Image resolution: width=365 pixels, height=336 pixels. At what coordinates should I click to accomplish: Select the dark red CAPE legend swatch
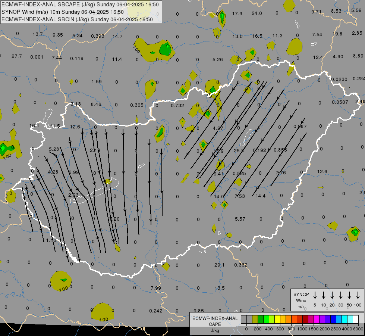[305, 319]
